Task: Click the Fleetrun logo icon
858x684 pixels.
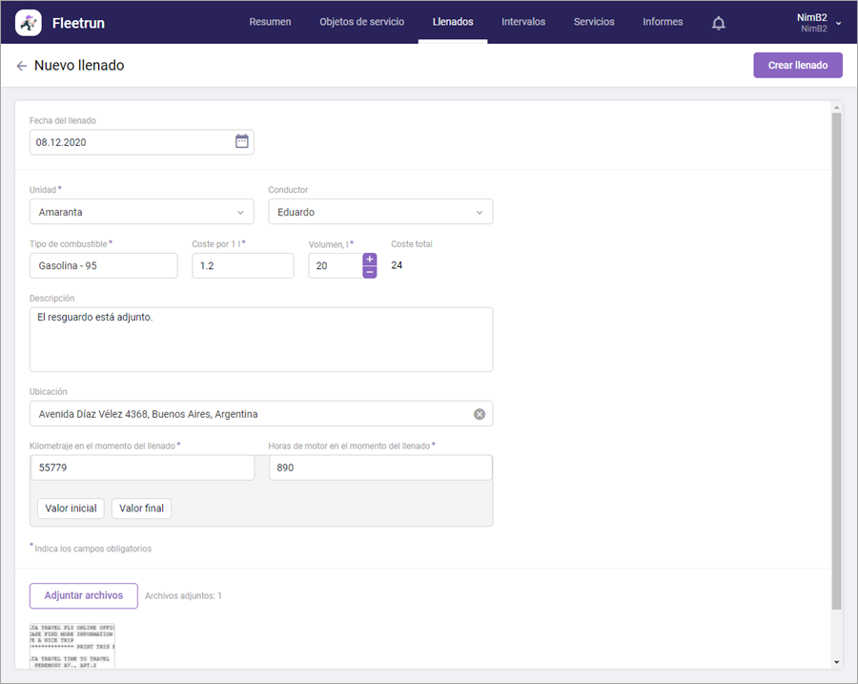Action: click(29, 23)
